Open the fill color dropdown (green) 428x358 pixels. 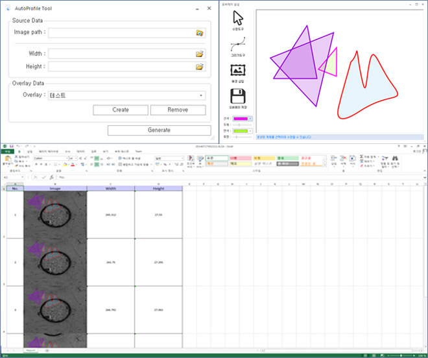250,131
